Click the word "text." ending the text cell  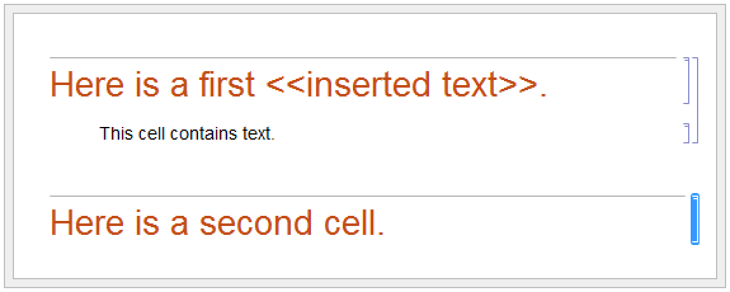(258, 134)
